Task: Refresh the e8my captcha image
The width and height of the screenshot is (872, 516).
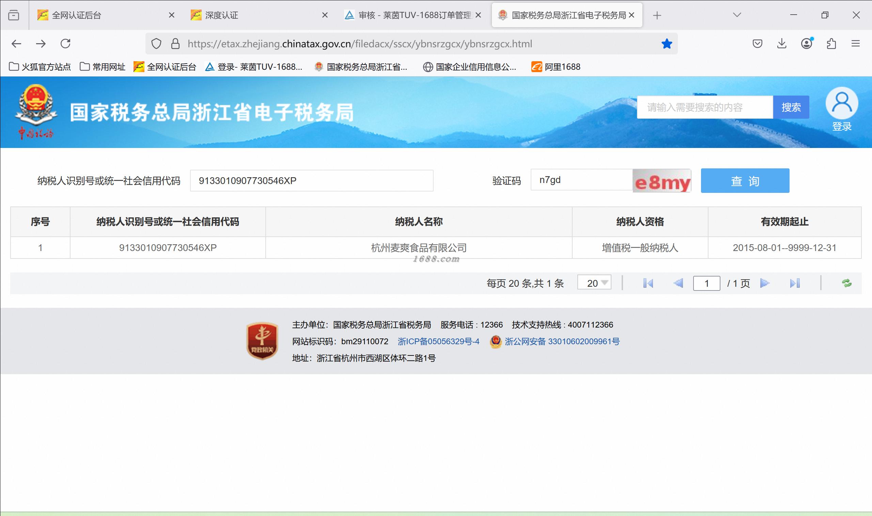Action: 662,181
